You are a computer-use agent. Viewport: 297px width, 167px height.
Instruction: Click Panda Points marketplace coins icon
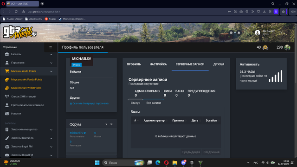[7, 80]
